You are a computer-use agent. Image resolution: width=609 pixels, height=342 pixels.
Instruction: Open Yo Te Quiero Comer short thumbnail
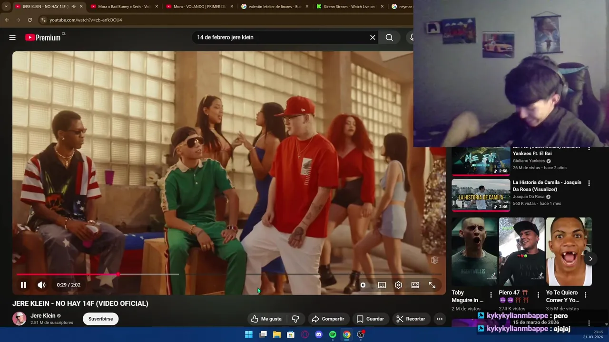pos(569,252)
